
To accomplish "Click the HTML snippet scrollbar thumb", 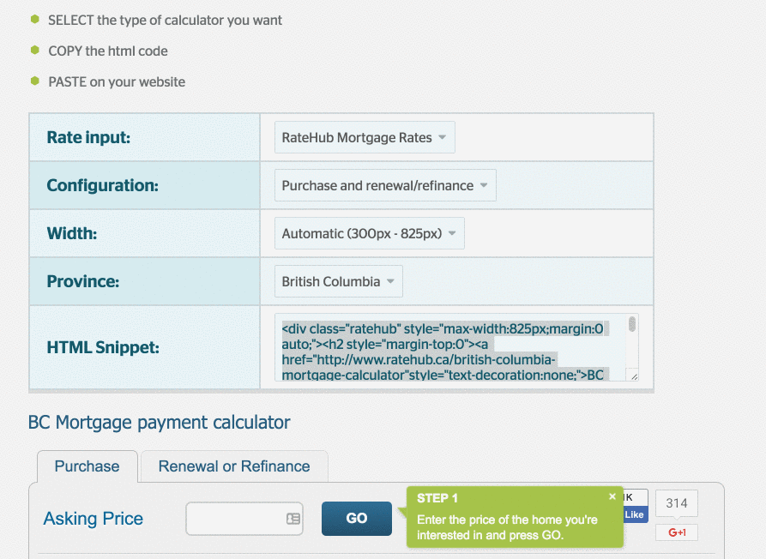I will (x=632, y=324).
